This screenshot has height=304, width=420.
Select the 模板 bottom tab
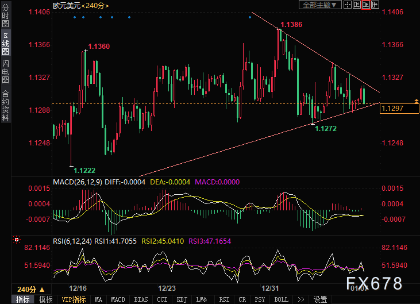45,299
